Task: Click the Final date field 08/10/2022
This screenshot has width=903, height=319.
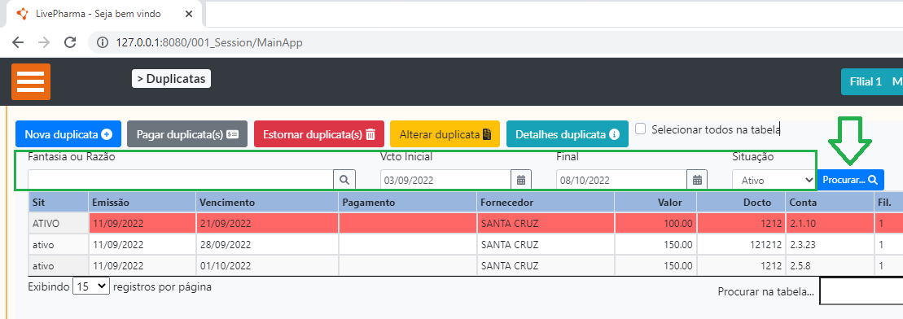Action: click(x=622, y=180)
